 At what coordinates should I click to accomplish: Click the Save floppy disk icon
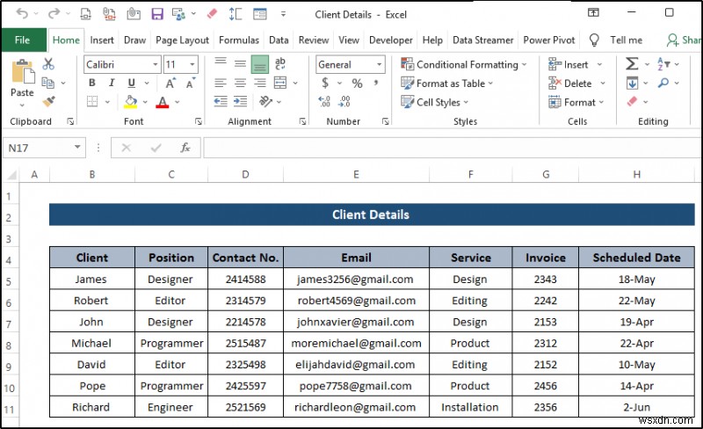pyautogui.click(x=157, y=14)
